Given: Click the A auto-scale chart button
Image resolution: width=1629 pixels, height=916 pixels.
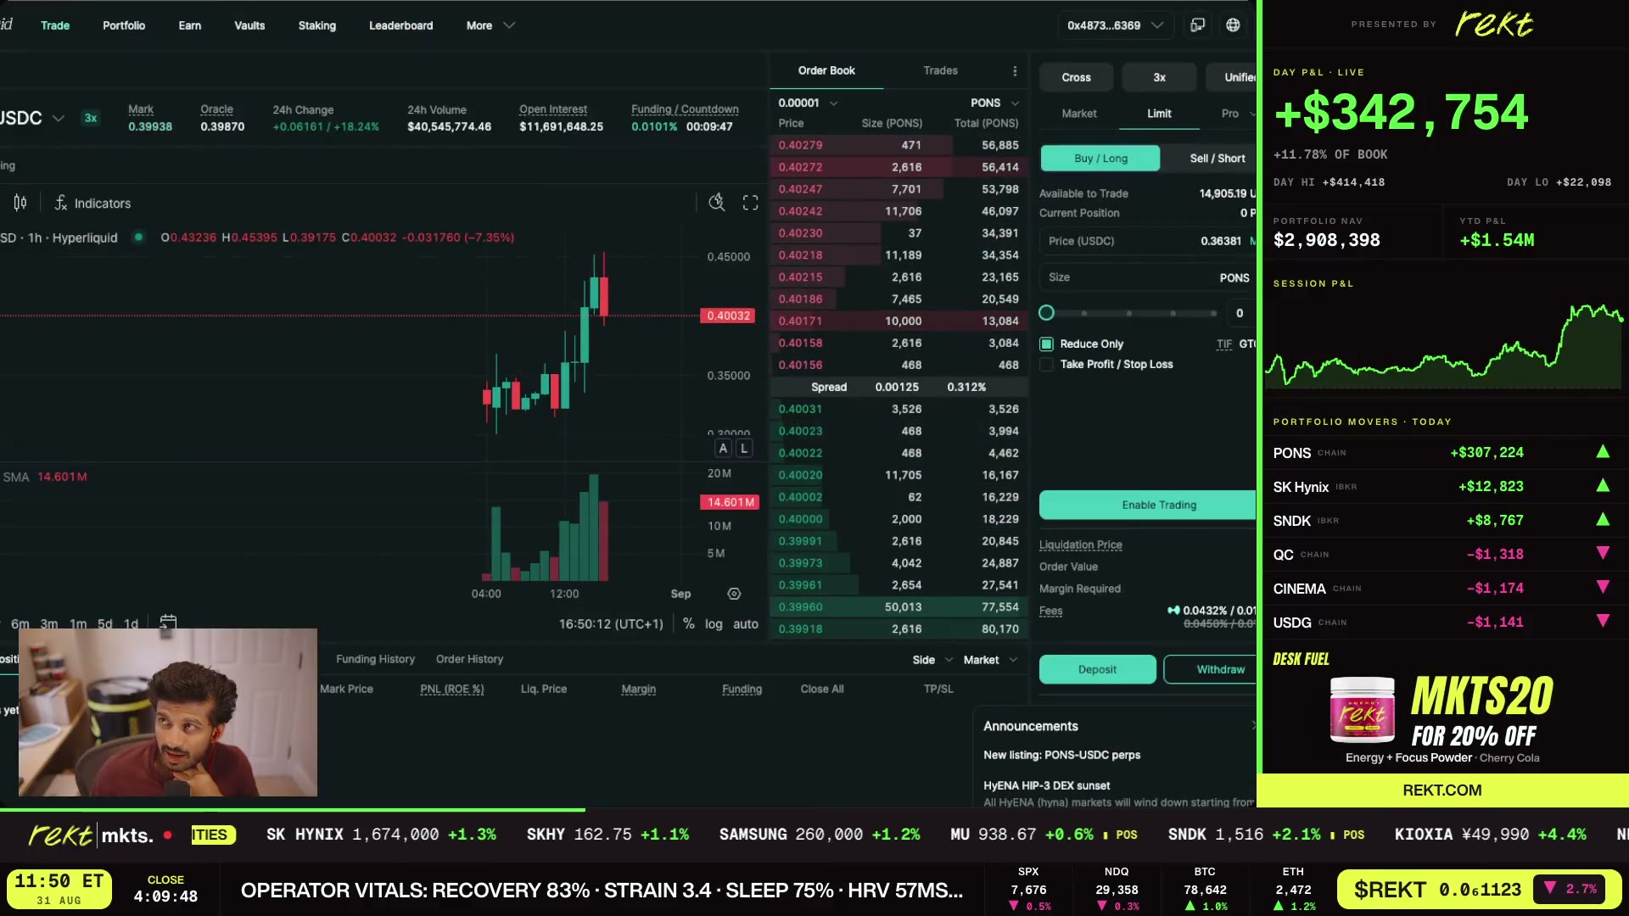Looking at the screenshot, I should 723,449.
